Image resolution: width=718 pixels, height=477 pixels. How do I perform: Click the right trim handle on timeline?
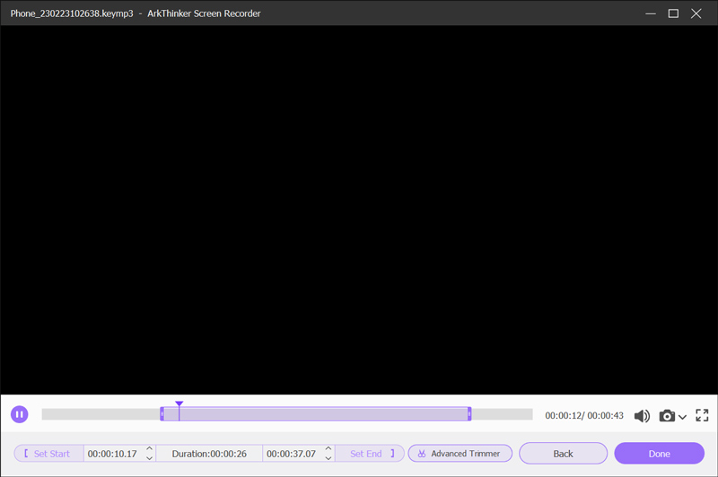(x=469, y=414)
